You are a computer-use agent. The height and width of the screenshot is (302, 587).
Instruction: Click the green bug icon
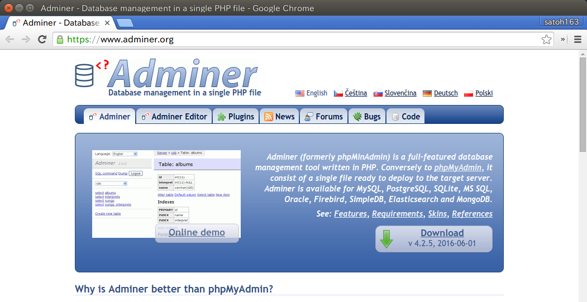(x=357, y=117)
